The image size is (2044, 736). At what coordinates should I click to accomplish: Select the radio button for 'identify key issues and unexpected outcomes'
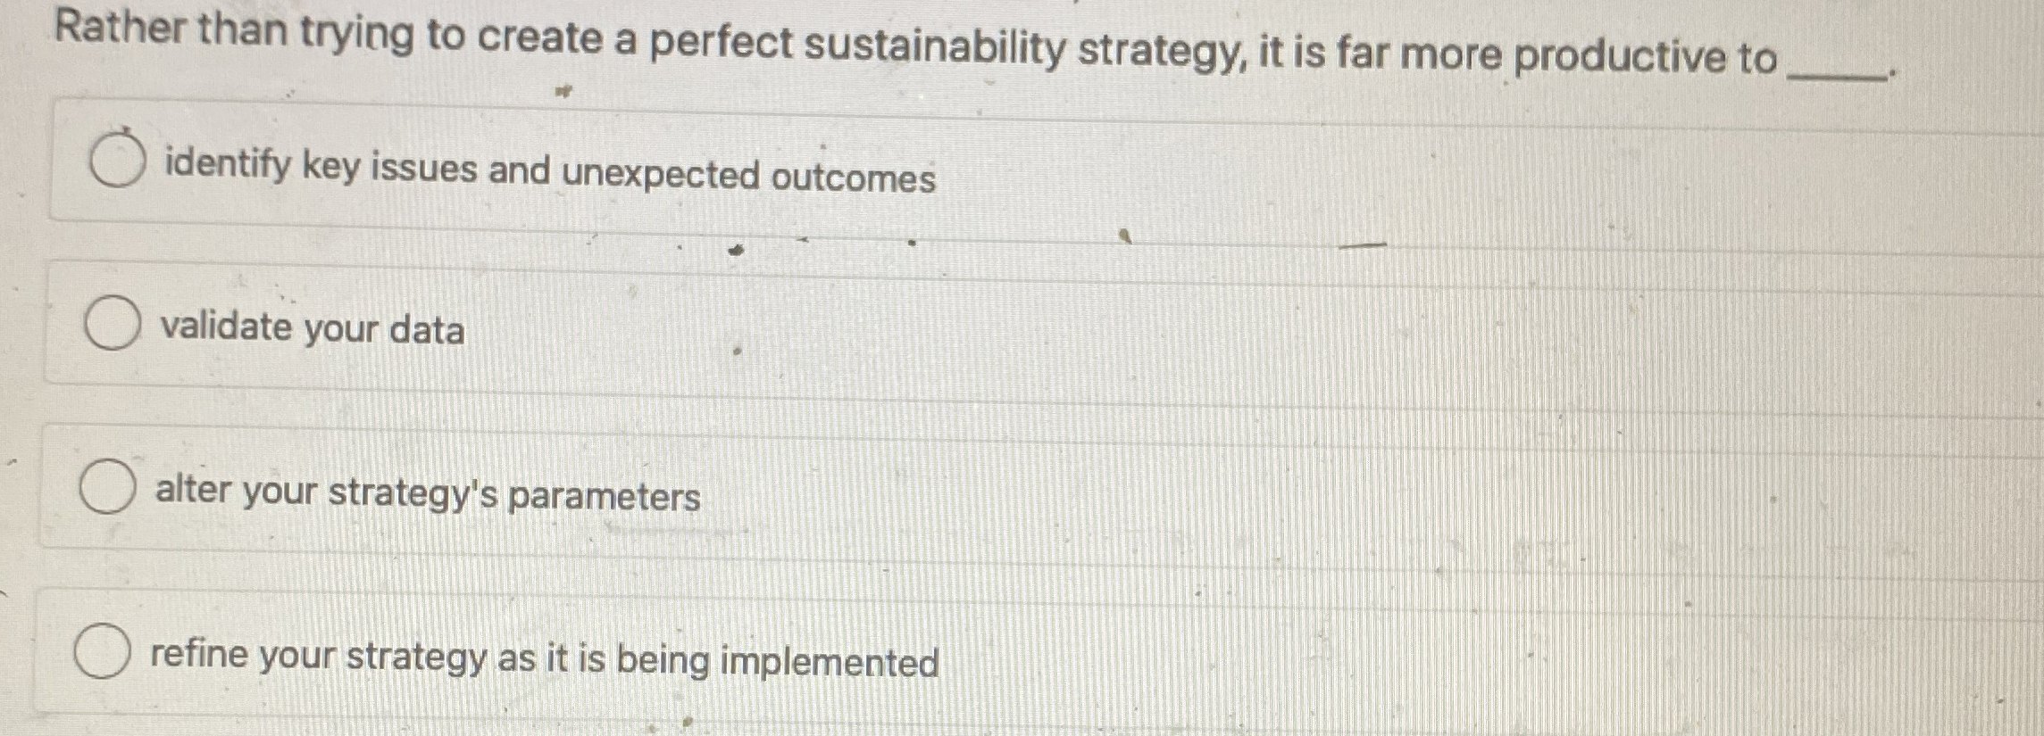point(117,159)
